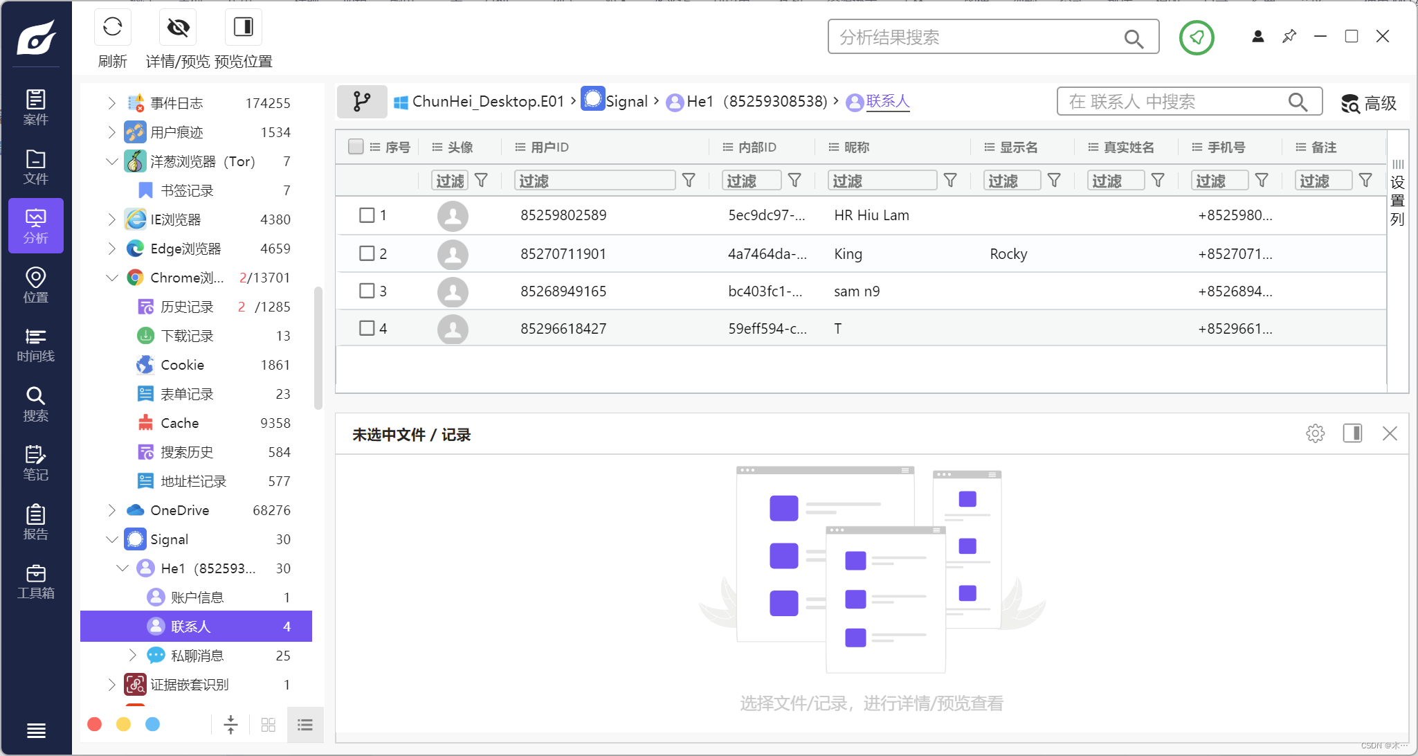This screenshot has height=756, width=1418.
Task: Click the preview position (预览位置) icon
Action: point(243,28)
